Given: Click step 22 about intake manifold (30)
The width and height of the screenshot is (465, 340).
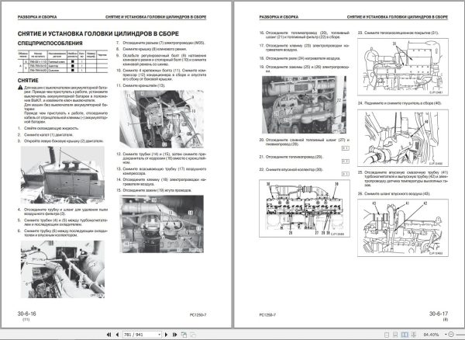Looking at the screenshot, I should 291,169.
